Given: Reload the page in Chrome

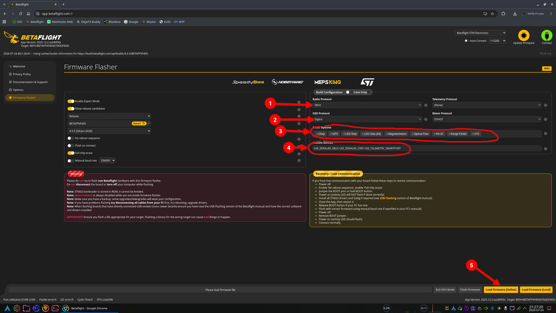Looking at the screenshot, I should [21, 14].
